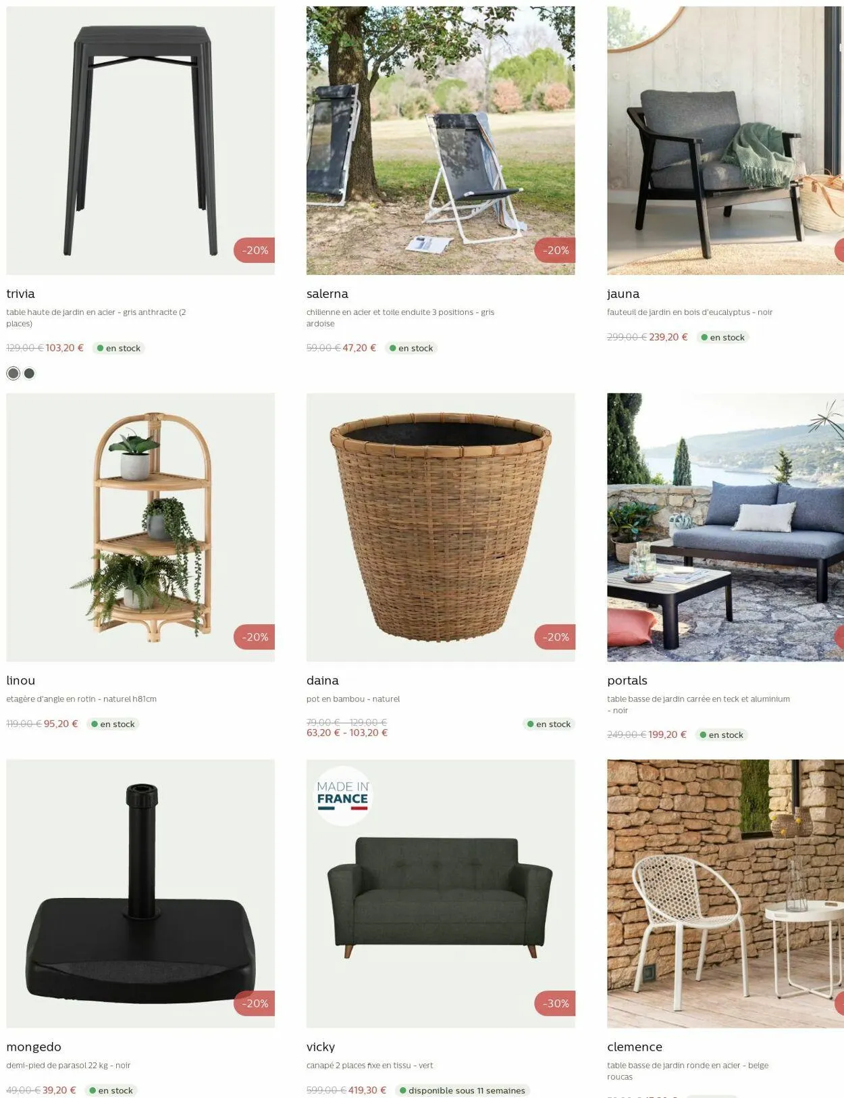Screen dimensions: 844x1098
Task: Open the portals garden table photo
Action: coord(725,527)
